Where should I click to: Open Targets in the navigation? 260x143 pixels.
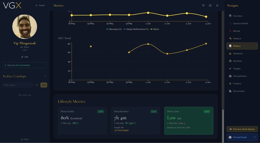(x=242, y=69)
